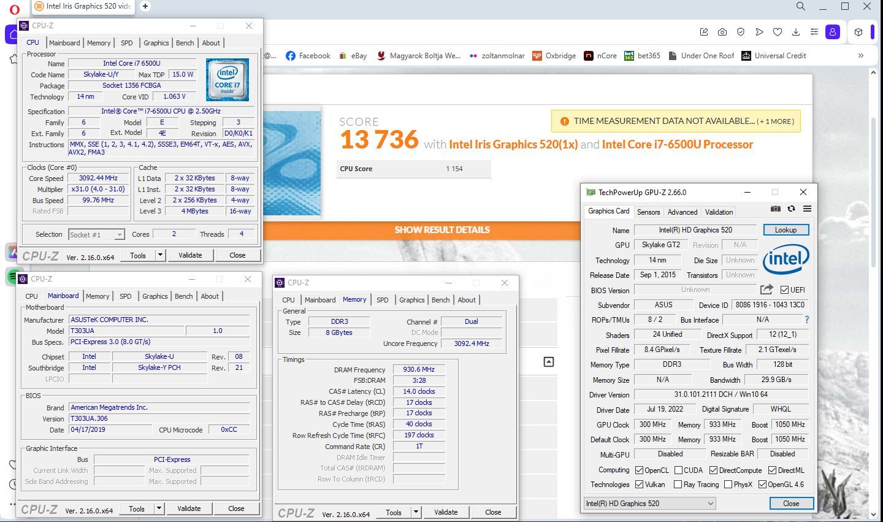Image resolution: width=883 pixels, height=522 pixels.
Task: Click the GPU-Z screenshot camera icon
Action: (x=776, y=209)
